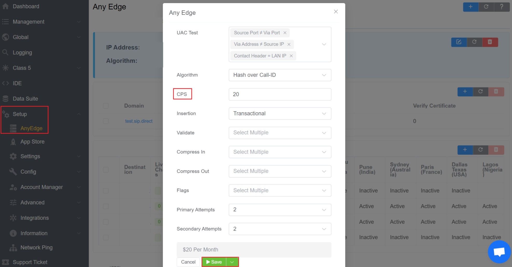Screen dimensions: 512x267
Task: Open the test.sip.direct domain link
Action: (139, 121)
